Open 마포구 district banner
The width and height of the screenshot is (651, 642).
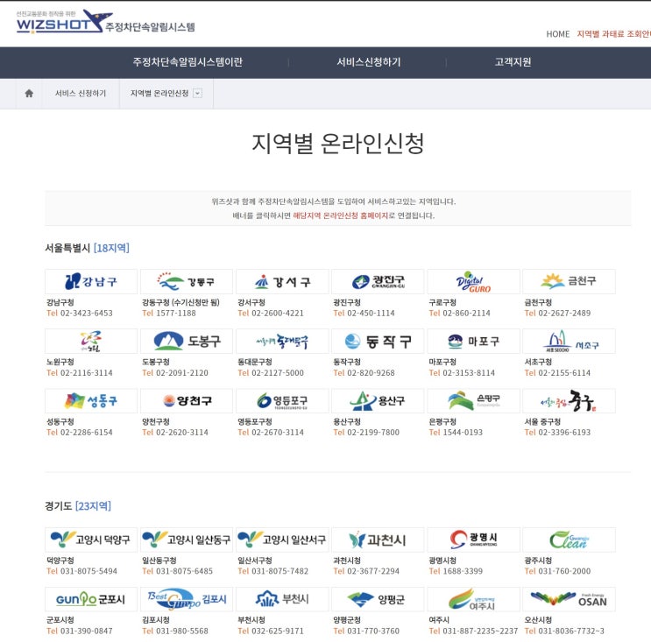[x=473, y=341]
